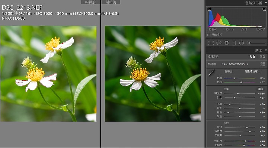The width and height of the screenshot is (268, 148).
Task: Select the Crop Overlay tool
Action: (x=211, y=43)
